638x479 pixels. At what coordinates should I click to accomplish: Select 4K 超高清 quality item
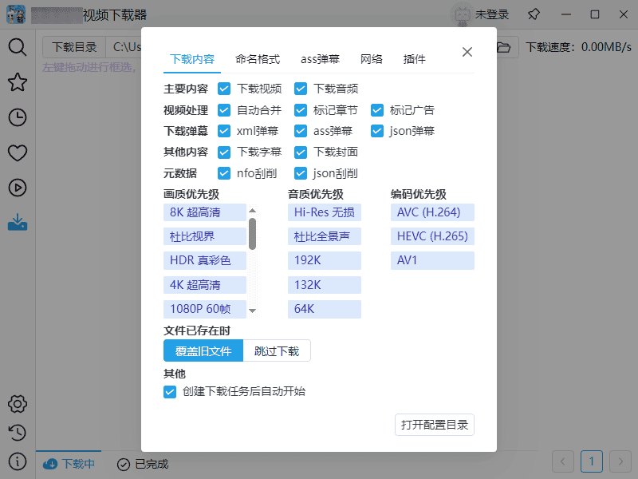point(205,285)
